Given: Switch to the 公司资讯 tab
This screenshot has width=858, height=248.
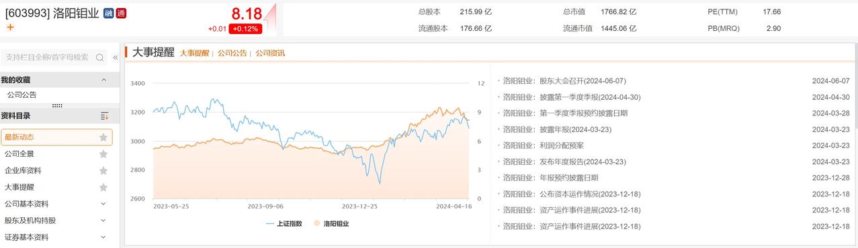Looking at the screenshot, I should 270,53.
